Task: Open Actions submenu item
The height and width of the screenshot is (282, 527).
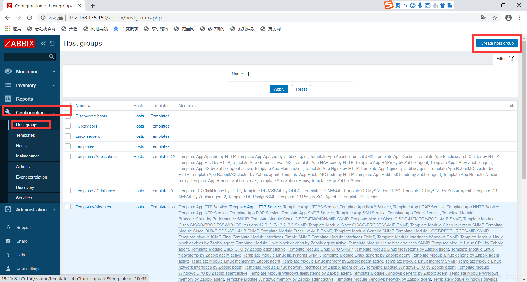Action: tap(23, 167)
